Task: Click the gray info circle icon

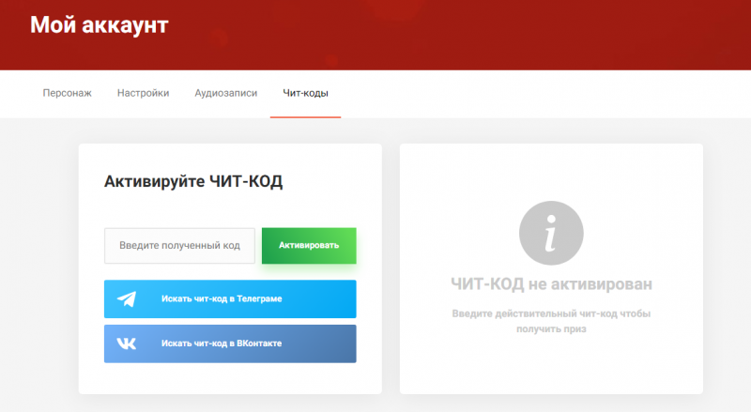Action: point(551,232)
